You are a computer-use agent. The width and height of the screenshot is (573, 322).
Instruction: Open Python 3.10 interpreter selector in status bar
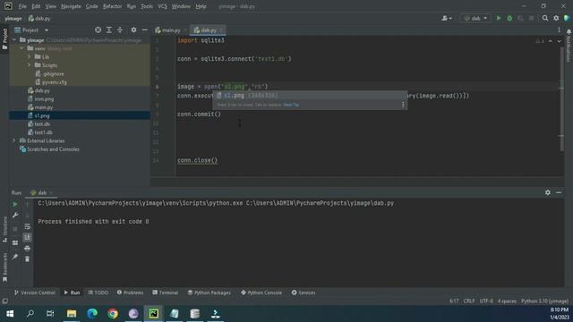544,301
